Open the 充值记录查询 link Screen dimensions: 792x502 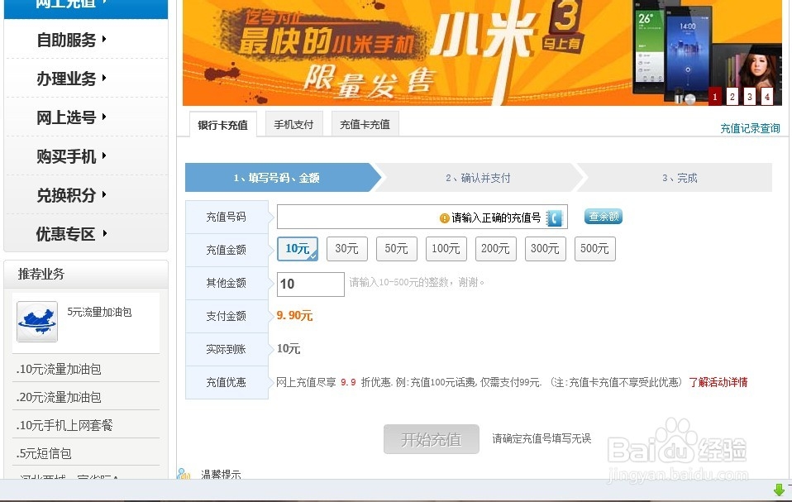coord(750,128)
